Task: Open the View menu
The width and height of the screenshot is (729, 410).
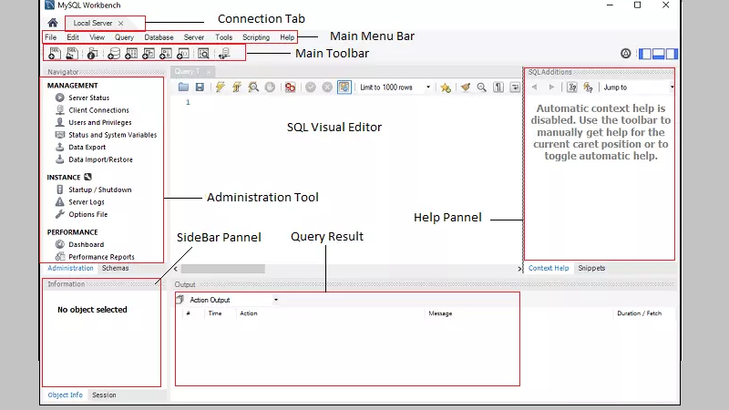Action: pos(97,37)
